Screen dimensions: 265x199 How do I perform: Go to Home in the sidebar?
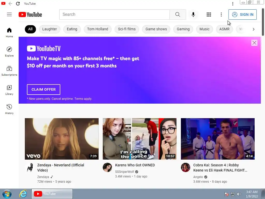9,33
